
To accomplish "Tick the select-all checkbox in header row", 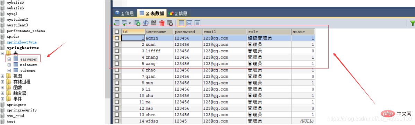I will click(x=117, y=32).
